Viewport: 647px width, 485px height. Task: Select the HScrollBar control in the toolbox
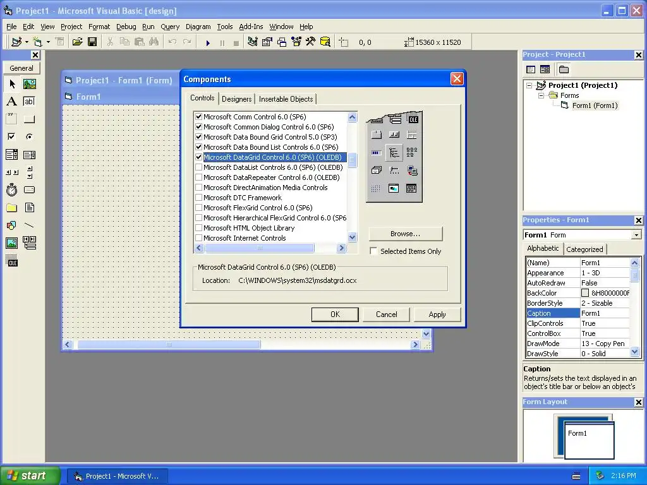coord(12,172)
